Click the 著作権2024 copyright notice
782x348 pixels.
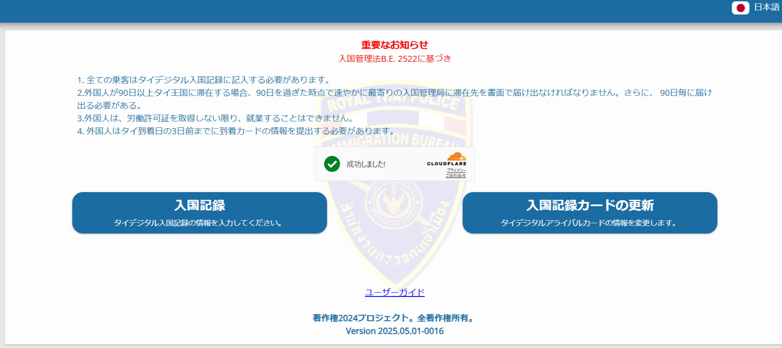[395, 318]
